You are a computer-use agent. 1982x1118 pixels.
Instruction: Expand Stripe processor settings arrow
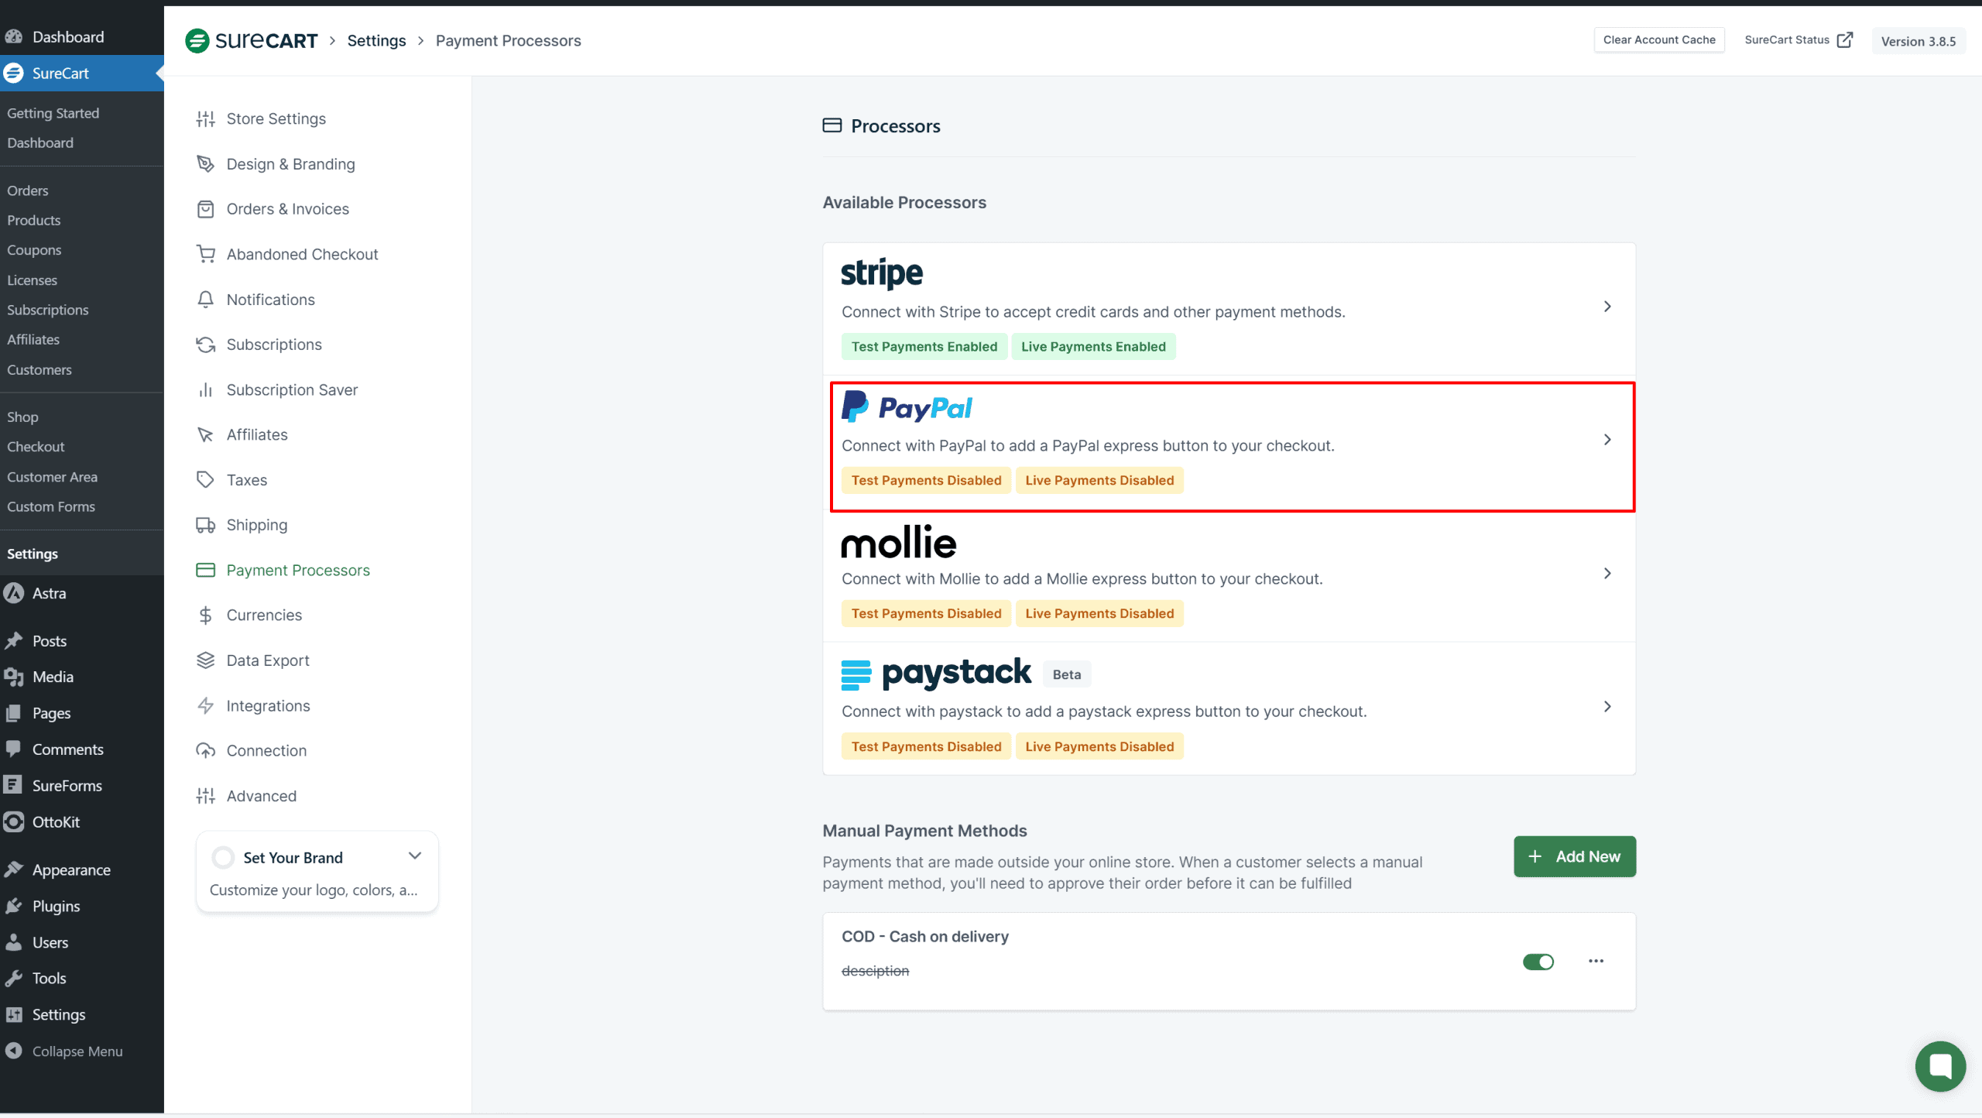[x=1607, y=307]
